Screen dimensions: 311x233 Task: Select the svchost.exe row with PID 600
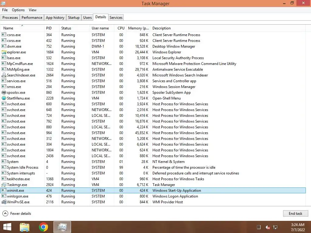coord(153,104)
